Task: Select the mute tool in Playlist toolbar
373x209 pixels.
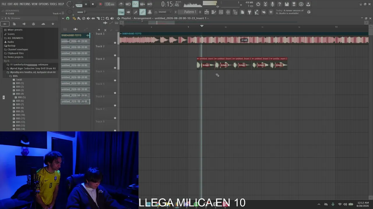Action: 88,18
